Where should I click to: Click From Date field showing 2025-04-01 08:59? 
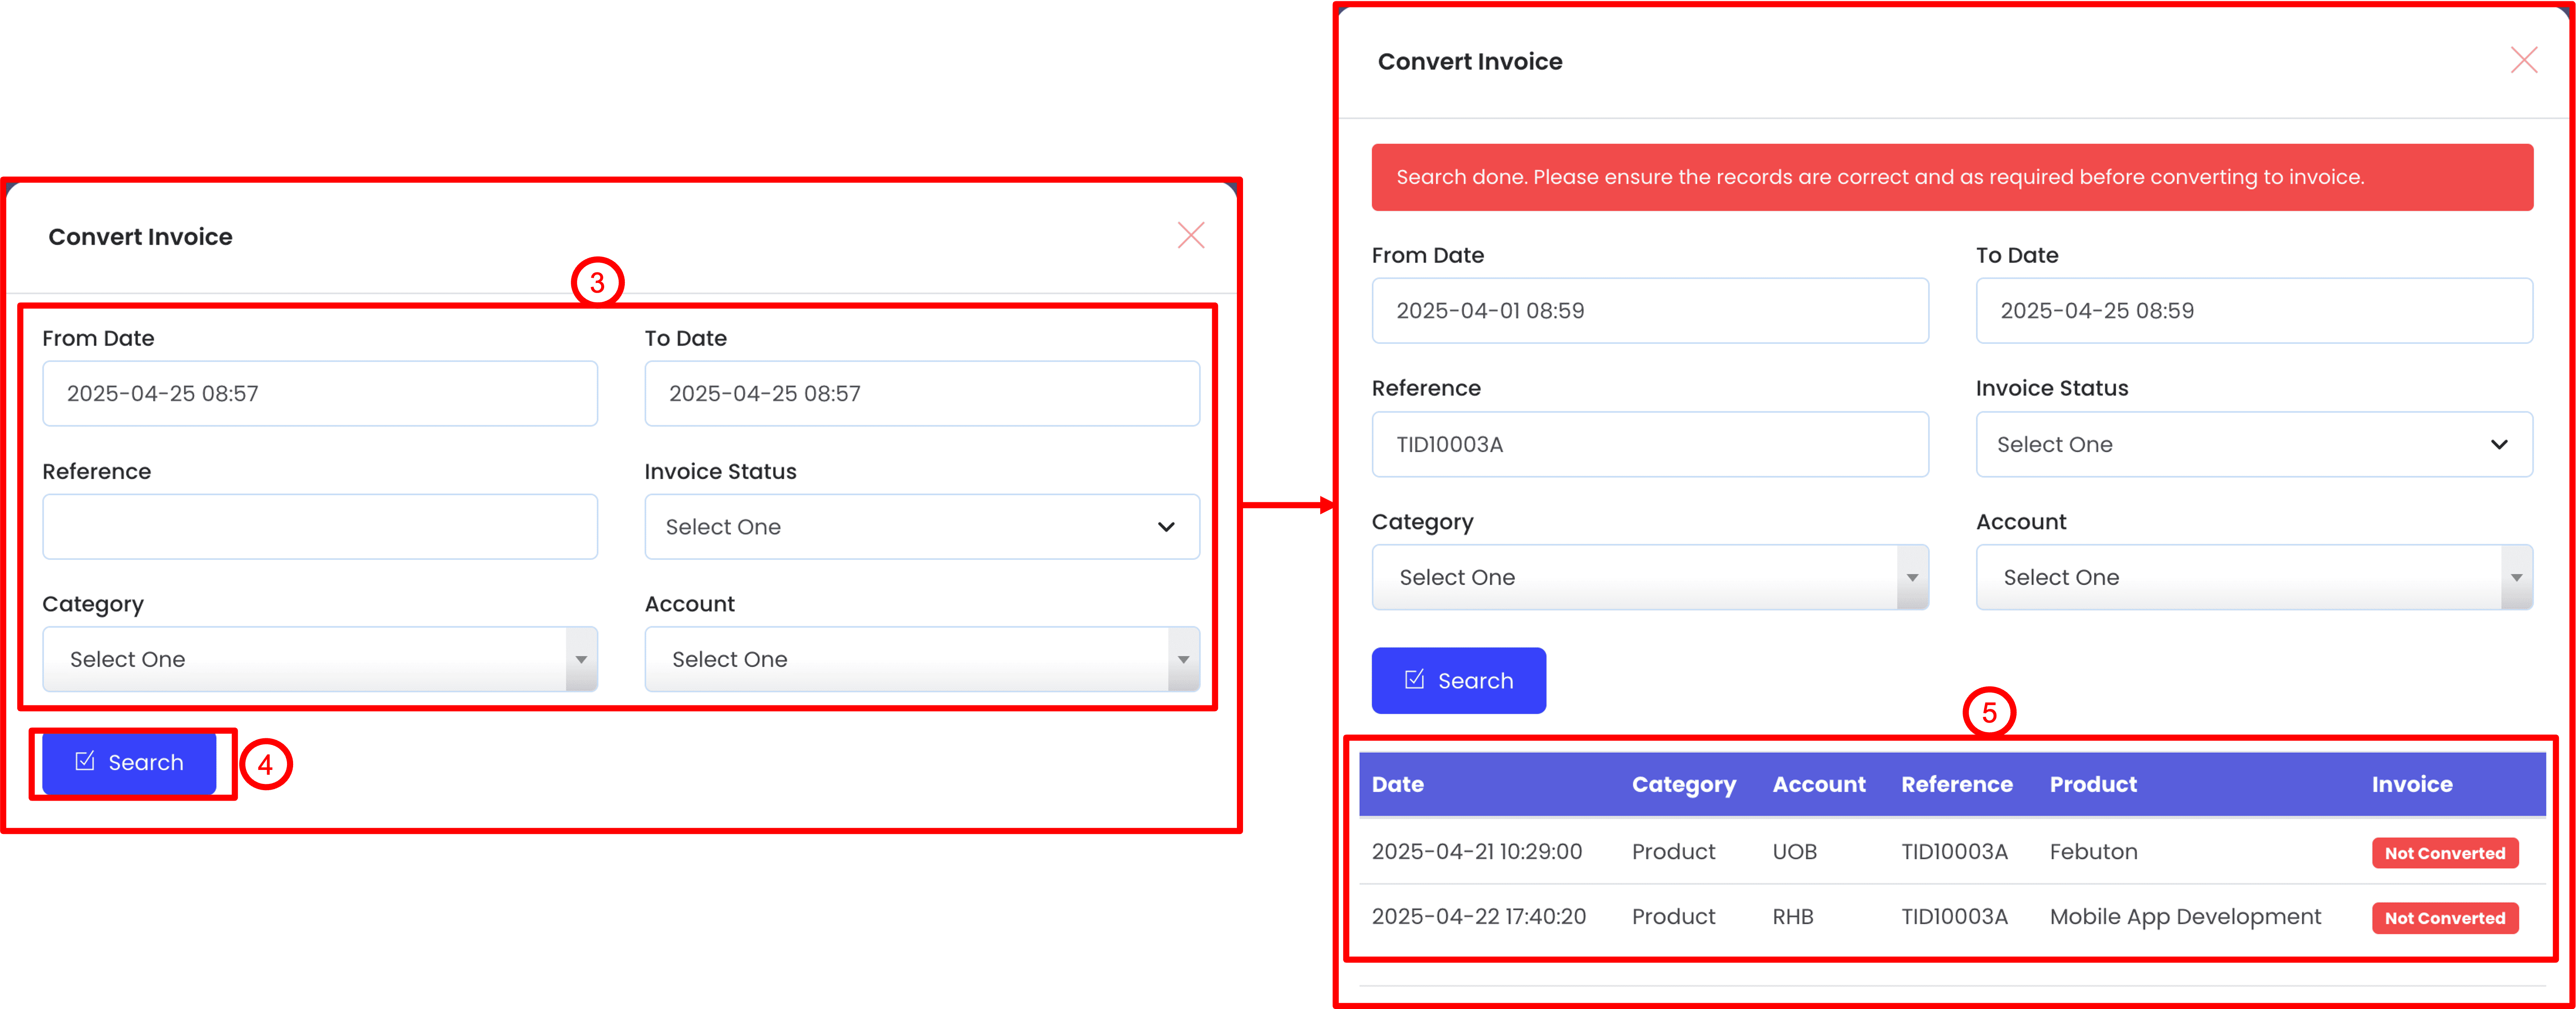(1649, 311)
